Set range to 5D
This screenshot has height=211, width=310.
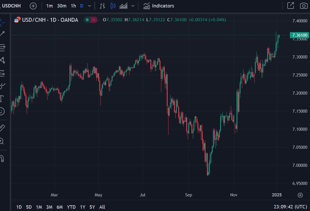(29, 207)
